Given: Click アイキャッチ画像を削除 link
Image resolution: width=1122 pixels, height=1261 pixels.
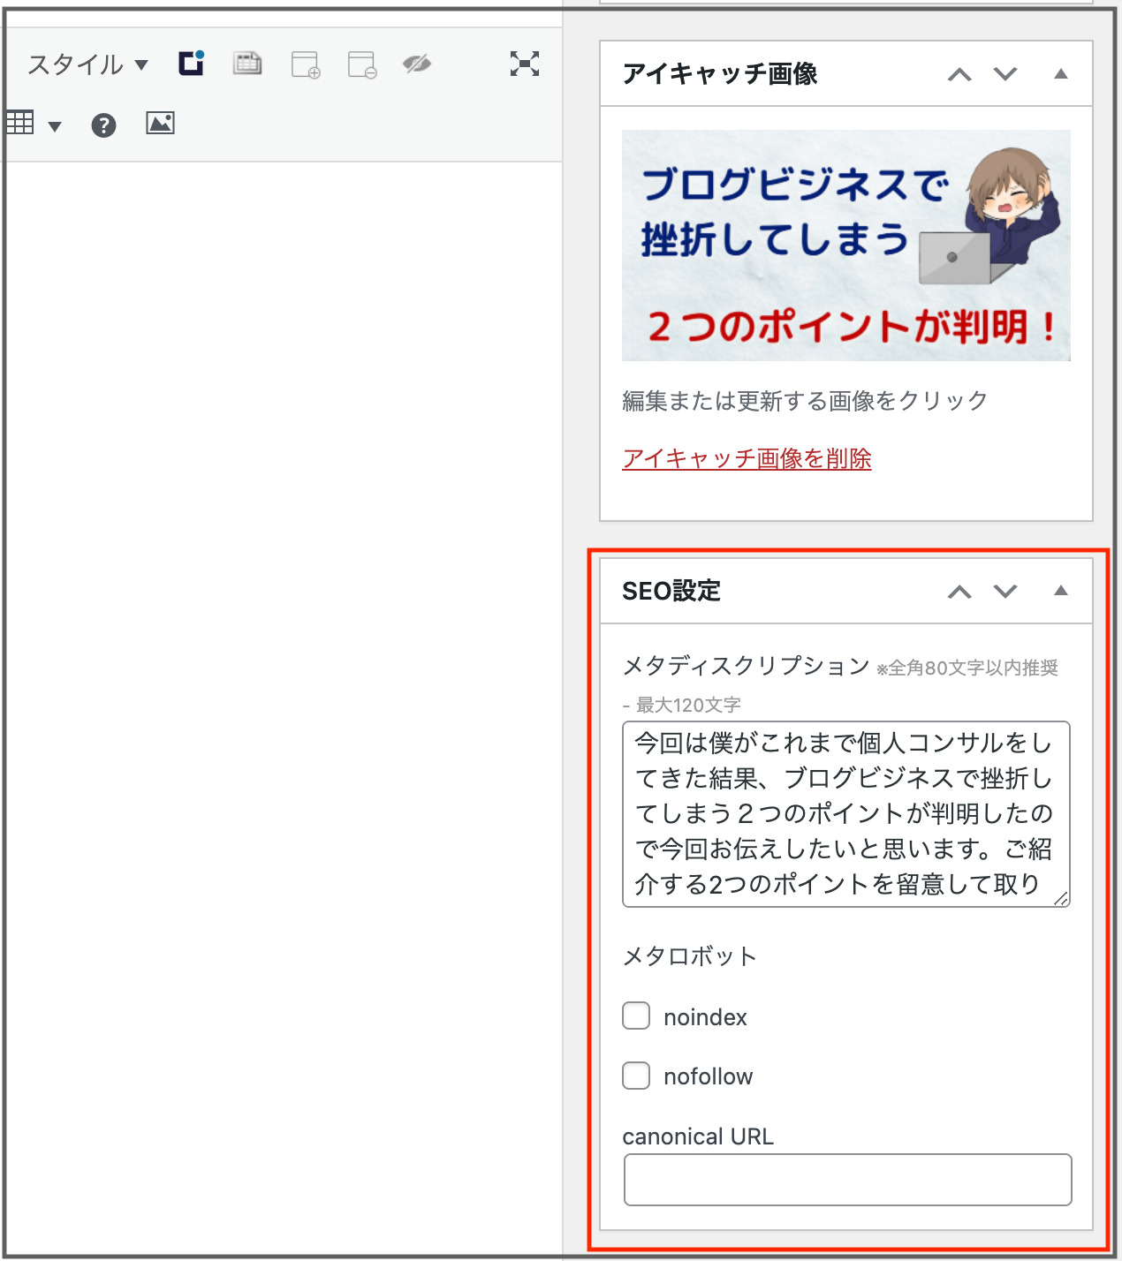Looking at the screenshot, I should (x=747, y=458).
